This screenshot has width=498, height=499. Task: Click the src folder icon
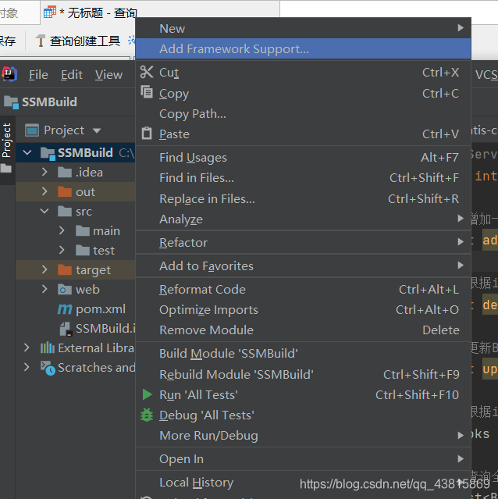(x=65, y=212)
